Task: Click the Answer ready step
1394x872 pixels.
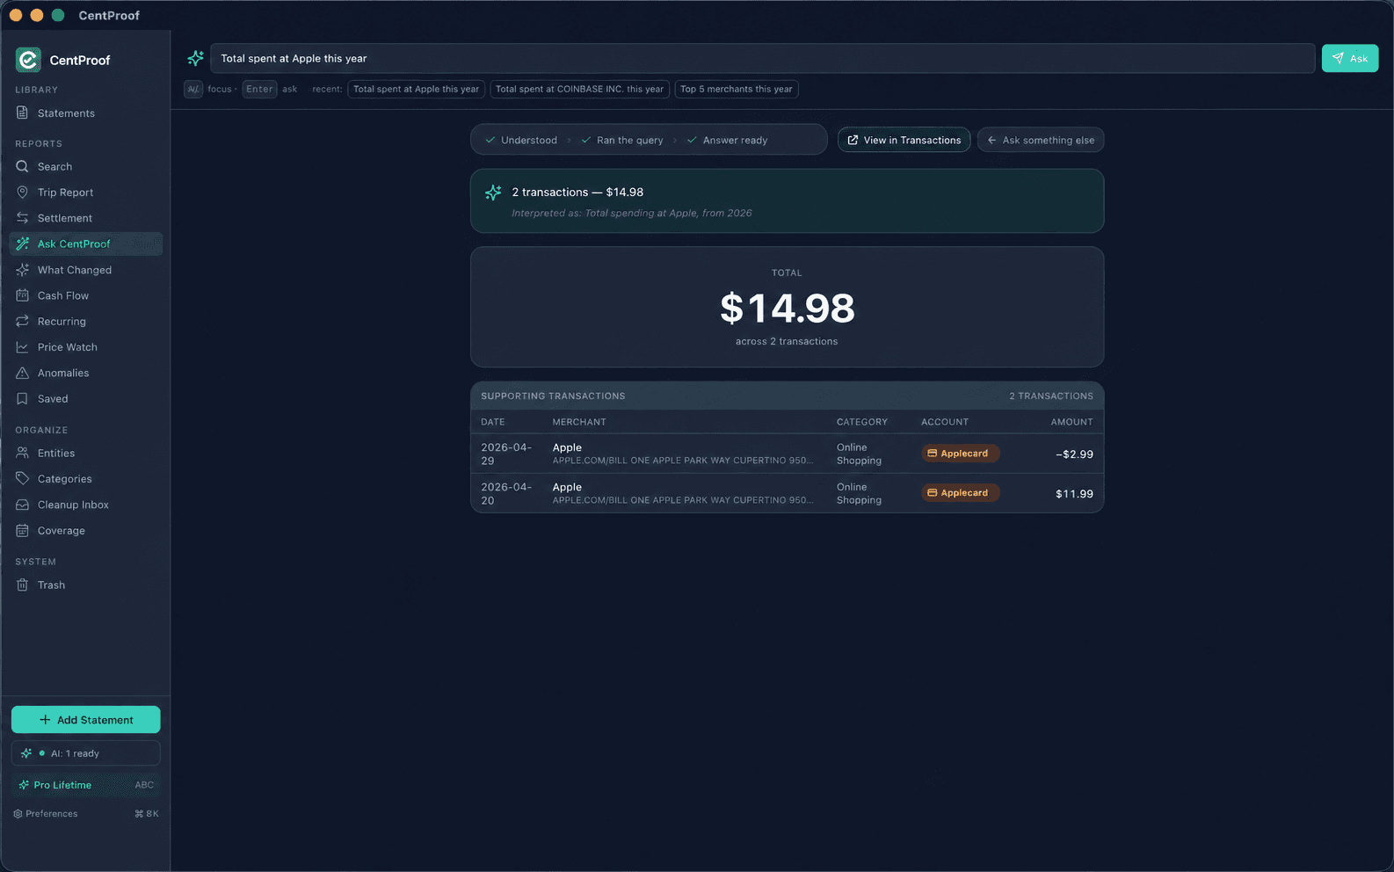Action: tap(728, 140)
